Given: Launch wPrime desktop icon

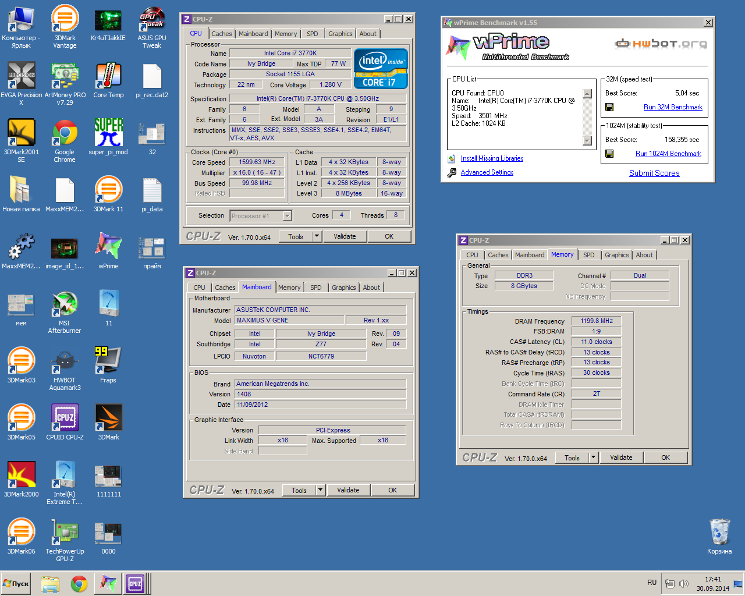Looking at the screenshot, I should [108, 251].
